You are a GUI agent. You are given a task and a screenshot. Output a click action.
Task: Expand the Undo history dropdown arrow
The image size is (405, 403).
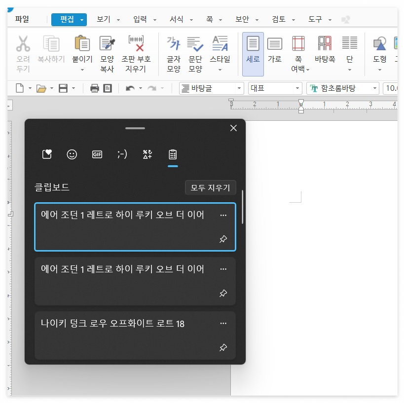(x=141, y=88)
